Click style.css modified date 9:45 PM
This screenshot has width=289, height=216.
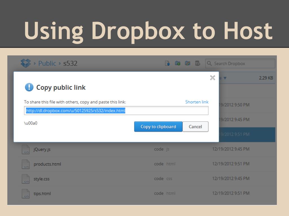point(231,178)
